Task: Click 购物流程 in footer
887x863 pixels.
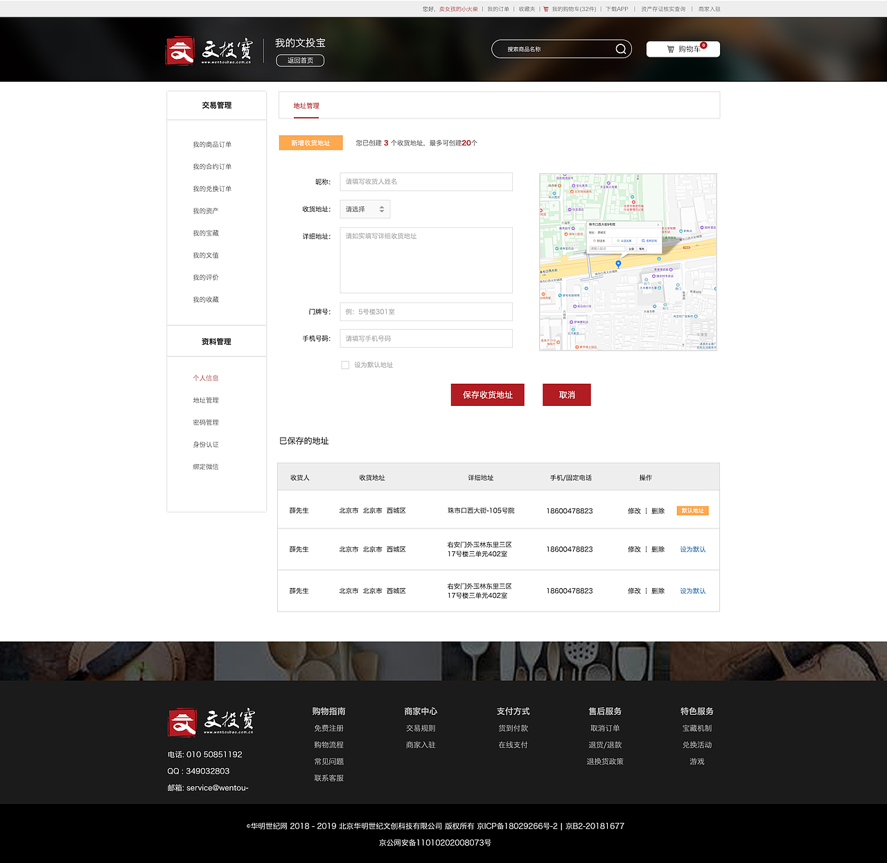Action: (328, 745)
